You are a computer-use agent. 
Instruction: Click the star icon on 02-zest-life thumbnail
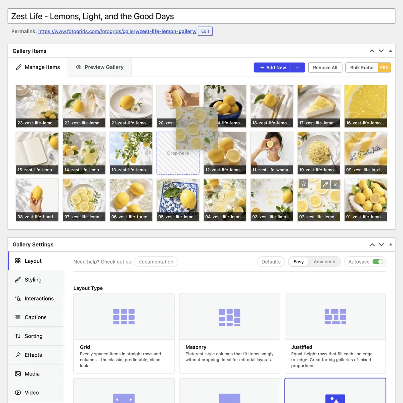pyautogui.click(x=304, y=184)
